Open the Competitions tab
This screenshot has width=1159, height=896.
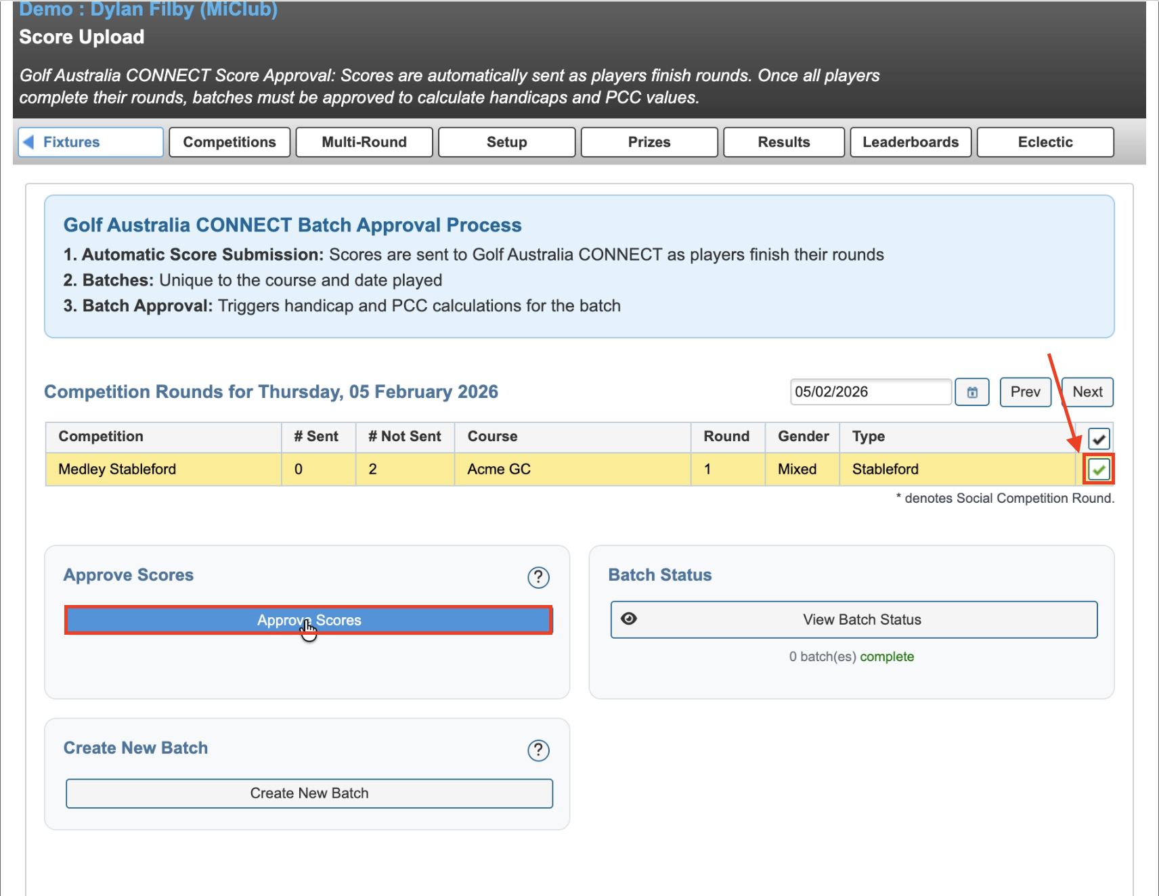[x=229, y=142]
